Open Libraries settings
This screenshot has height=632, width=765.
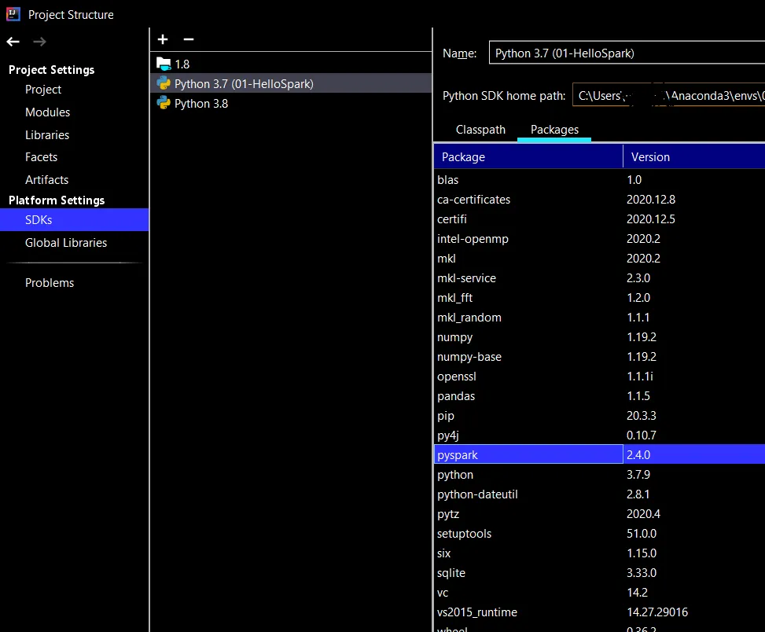[x=47, y=135]
